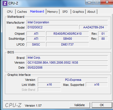The width and height of the screenshot is (113, 110).
Task: Minimize the CPU-Z window
Action: 89,2
